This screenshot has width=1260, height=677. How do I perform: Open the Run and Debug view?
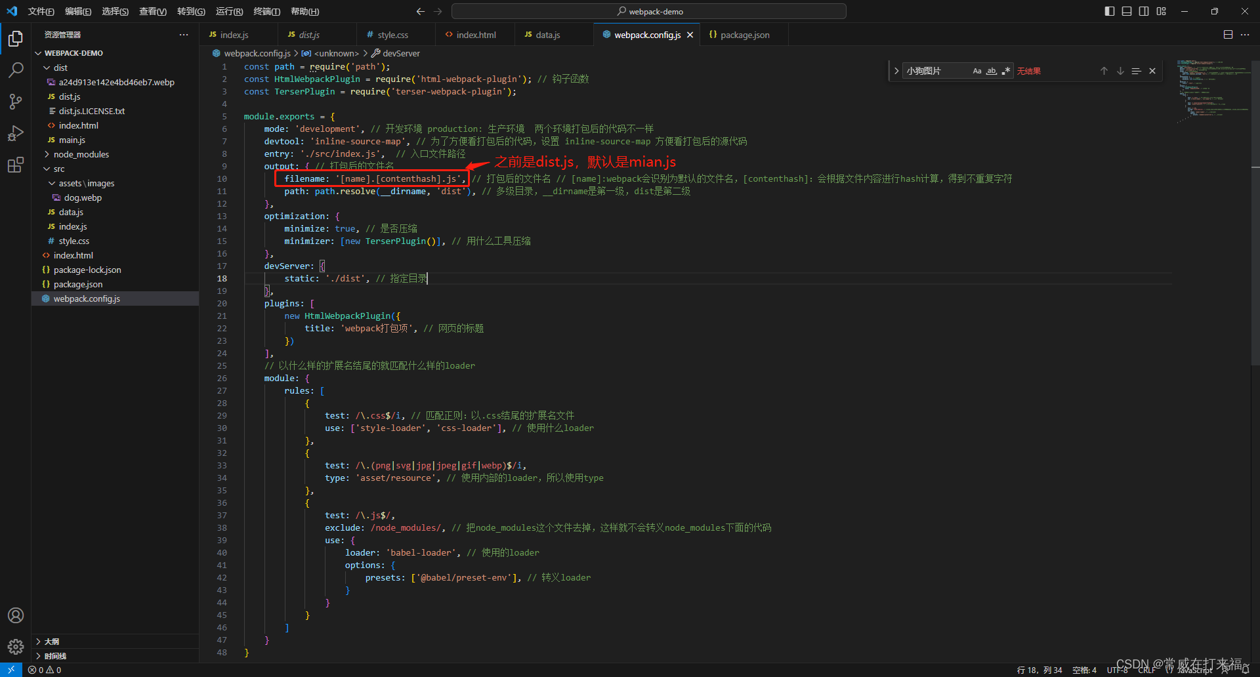[x=16, y=133]
